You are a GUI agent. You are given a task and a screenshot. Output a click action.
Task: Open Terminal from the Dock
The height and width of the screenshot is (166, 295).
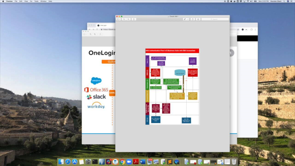[x=95, y=161]
